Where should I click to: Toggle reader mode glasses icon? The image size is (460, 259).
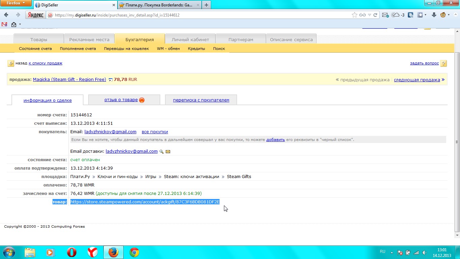tap(362, 15)
